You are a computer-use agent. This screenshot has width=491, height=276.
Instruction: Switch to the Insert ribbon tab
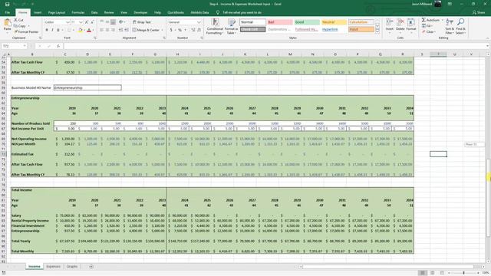pyautogui.click(x=38, y=12)
